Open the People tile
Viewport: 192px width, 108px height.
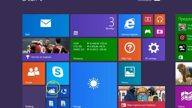(34, 73)
